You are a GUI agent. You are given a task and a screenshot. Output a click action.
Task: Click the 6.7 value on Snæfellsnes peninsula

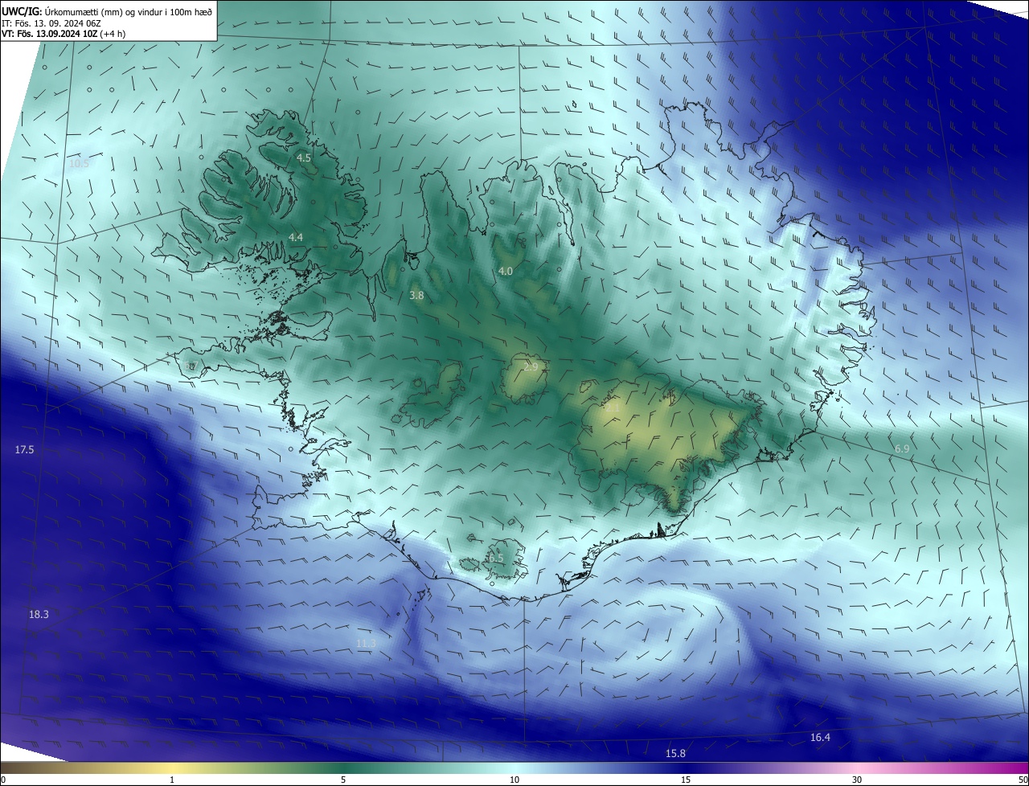(x=191, y=366)
